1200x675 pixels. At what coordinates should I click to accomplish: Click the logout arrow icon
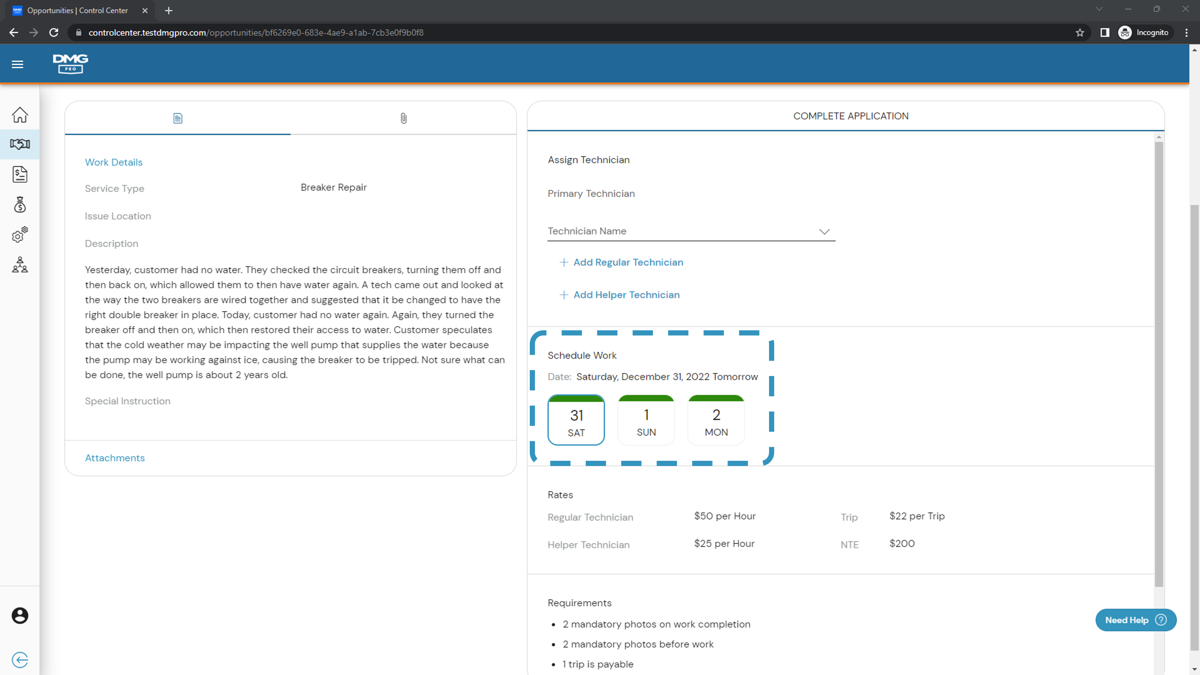[x=20, y=660]
